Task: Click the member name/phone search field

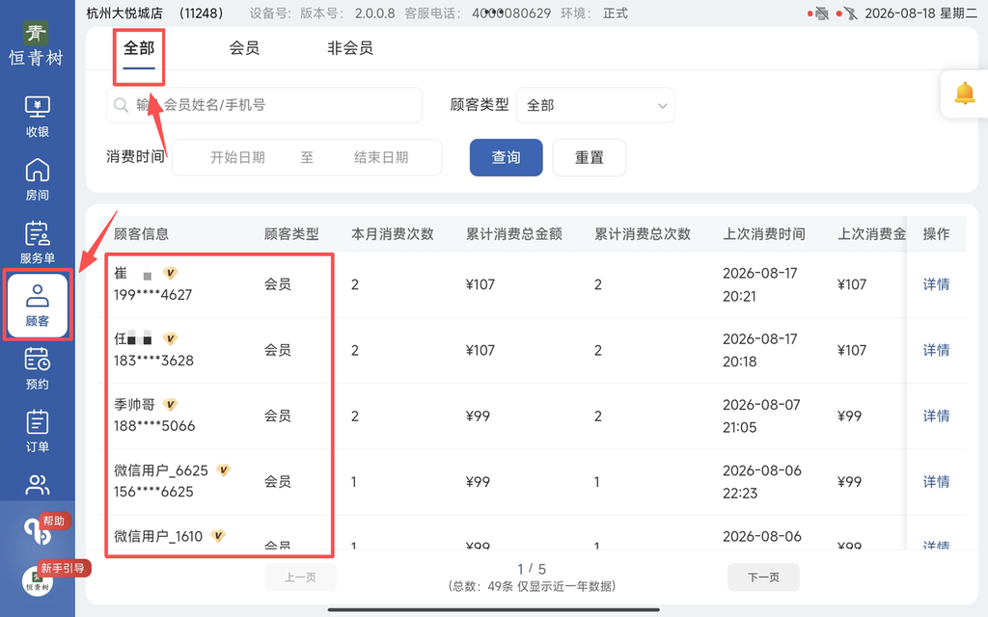Action: pyautogui.click(x=264, y=104)
